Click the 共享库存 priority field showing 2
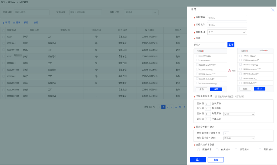The width and height of the screenshot is (277, 165). pos(208,114)
